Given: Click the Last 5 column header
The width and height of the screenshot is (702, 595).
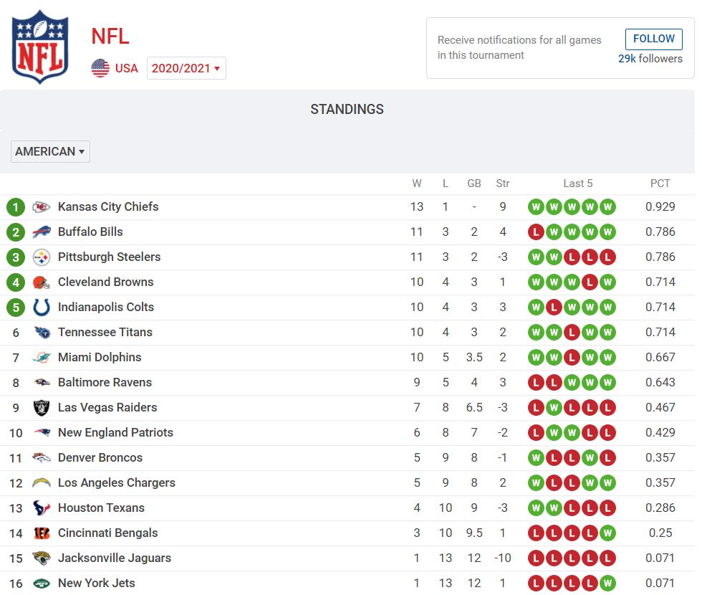Looking at the screenshot, I should 577,184.
